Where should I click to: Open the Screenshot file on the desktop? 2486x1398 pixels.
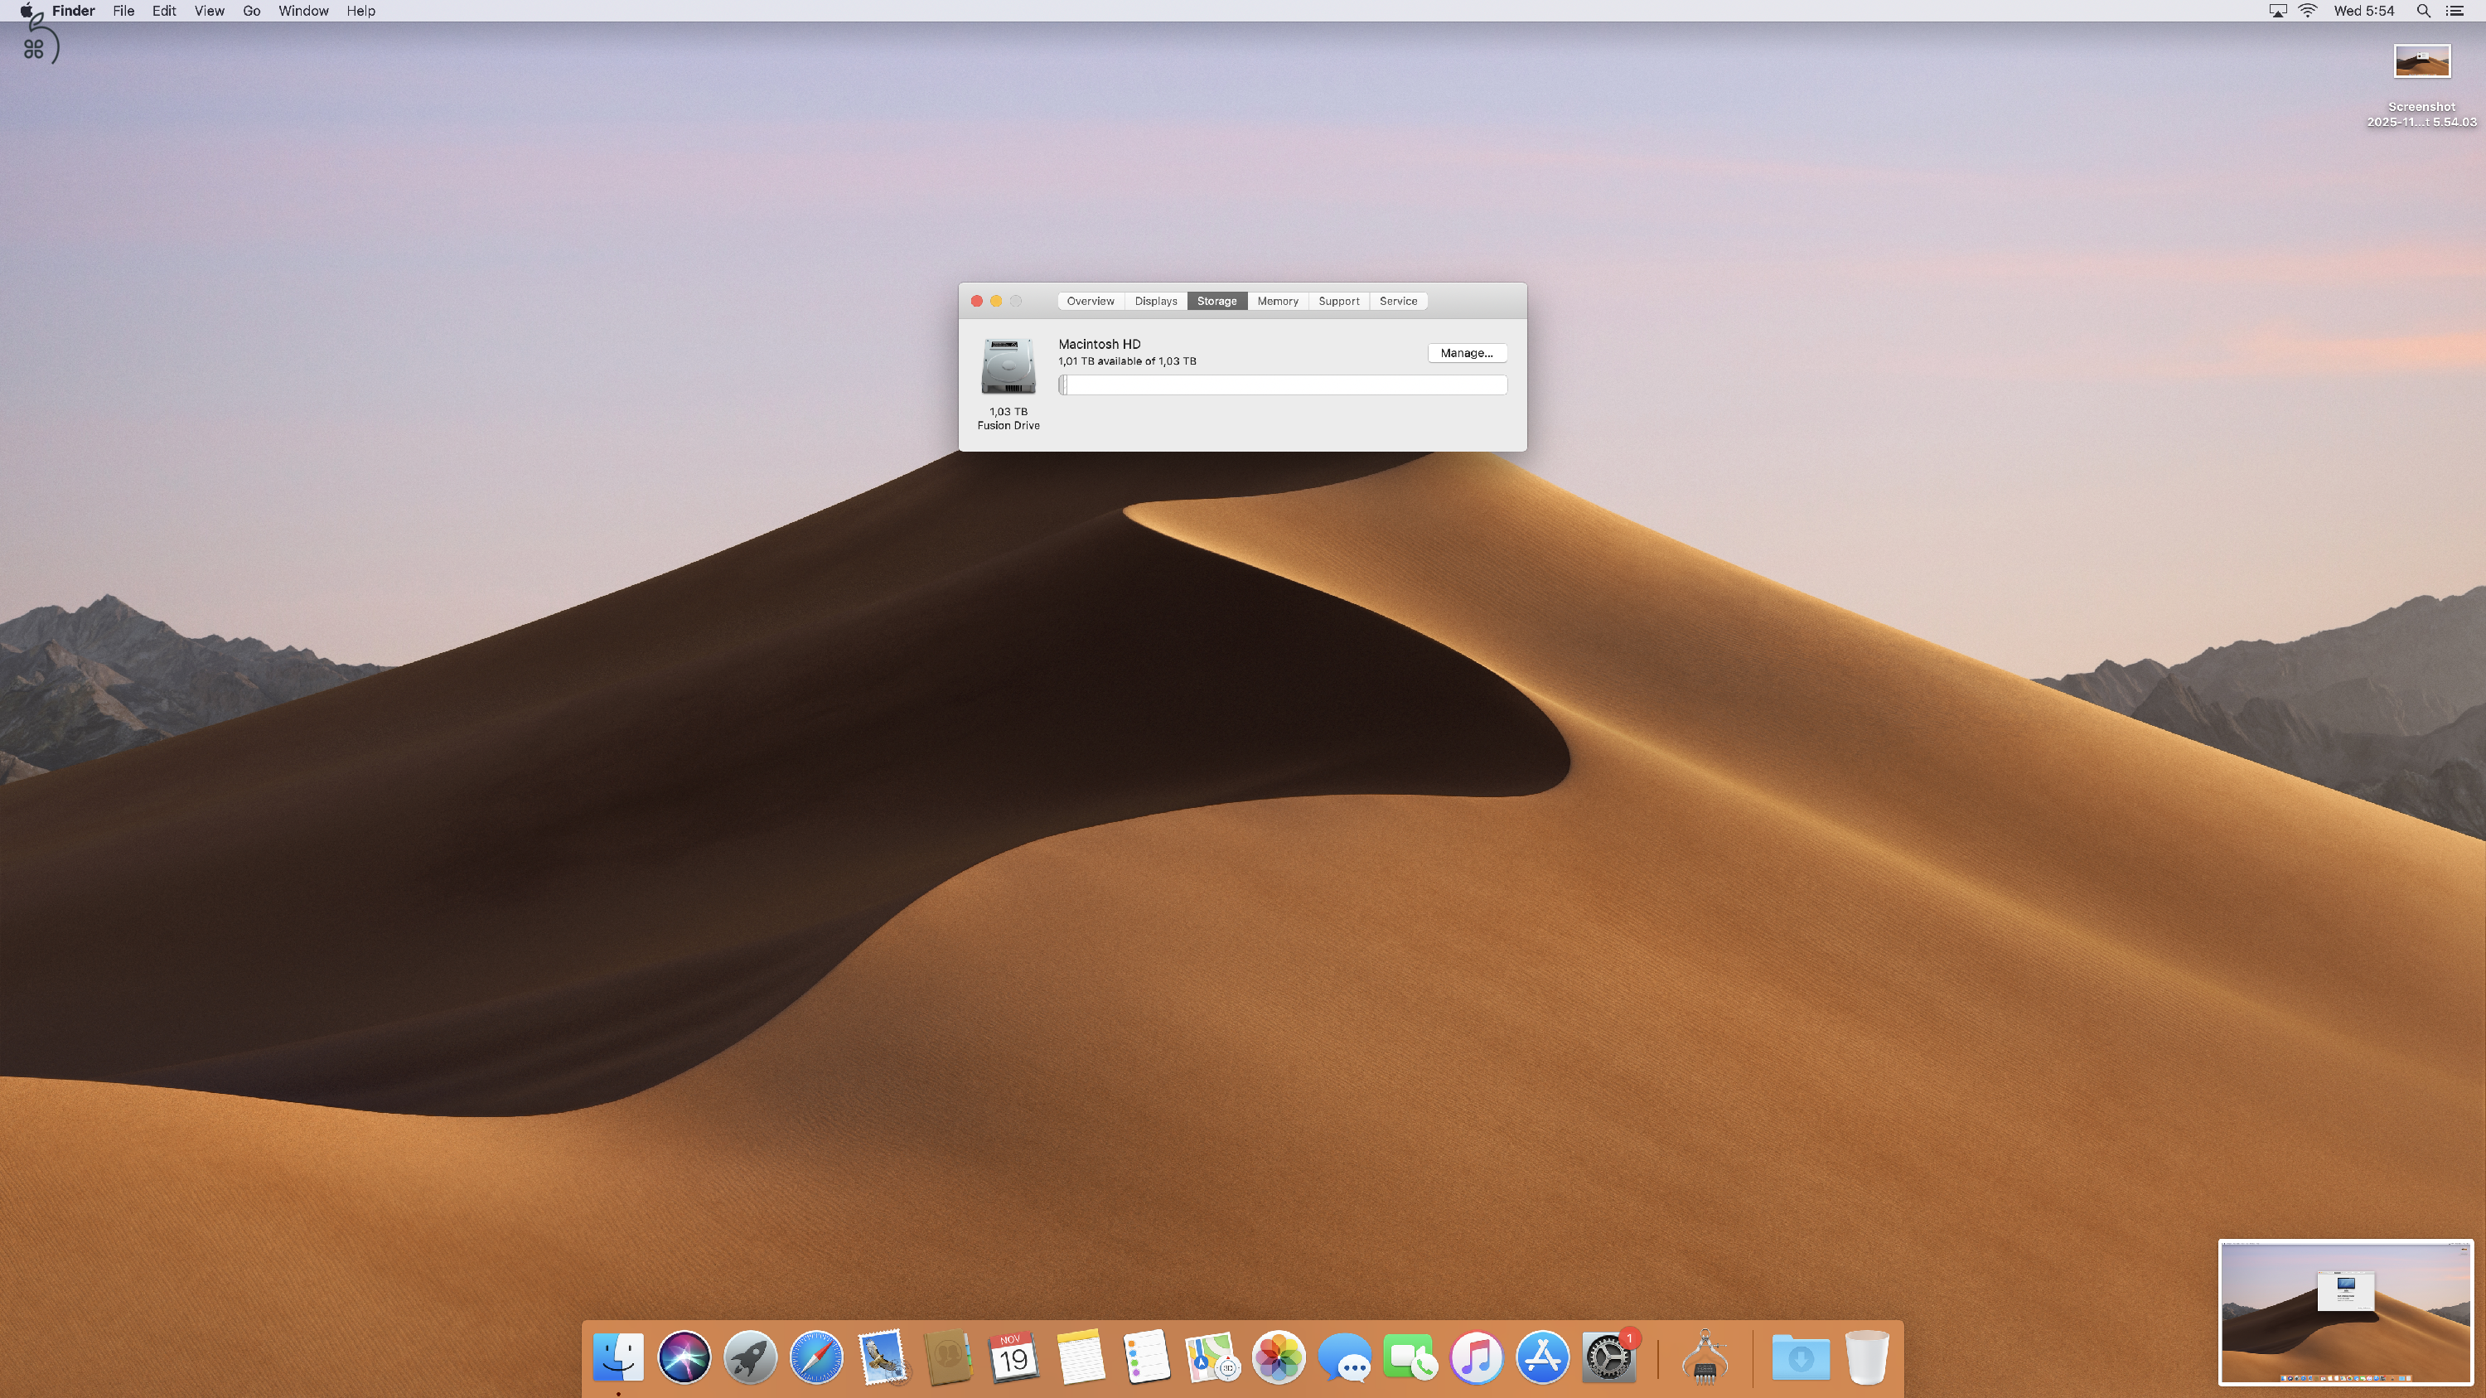click(x=2424, y=60)
